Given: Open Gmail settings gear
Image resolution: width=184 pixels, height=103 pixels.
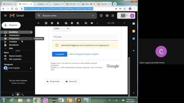Looking at the screenshot, I should 107,15.
